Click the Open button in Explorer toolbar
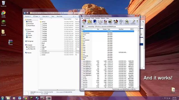179x100 pixels. pos(37,16)
